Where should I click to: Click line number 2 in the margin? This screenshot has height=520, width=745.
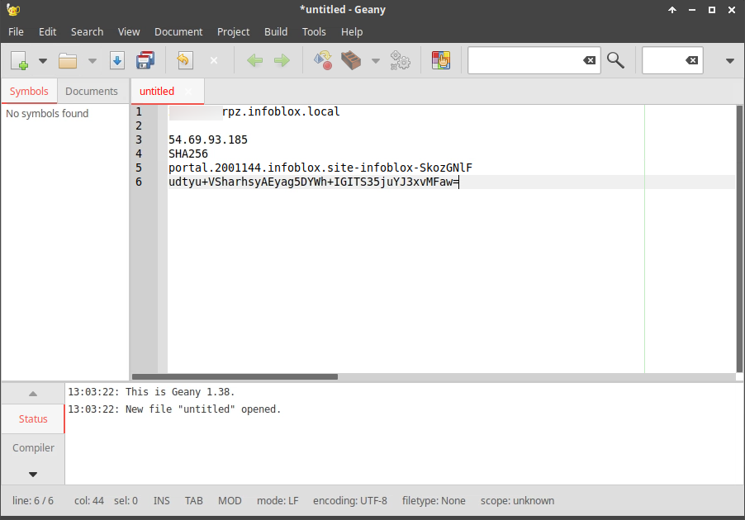click(139, 125)
